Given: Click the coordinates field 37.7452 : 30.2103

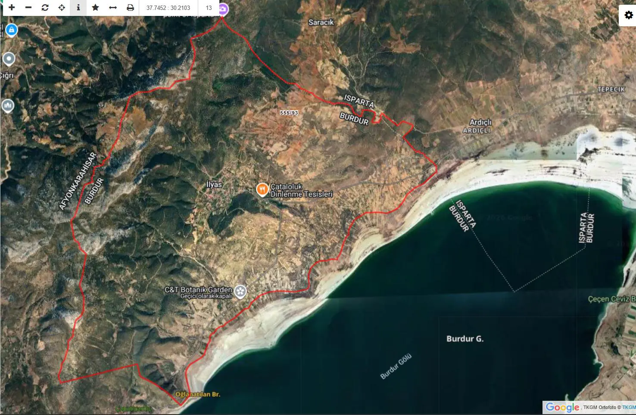Looking at the screenshot, I should [168, 8].
